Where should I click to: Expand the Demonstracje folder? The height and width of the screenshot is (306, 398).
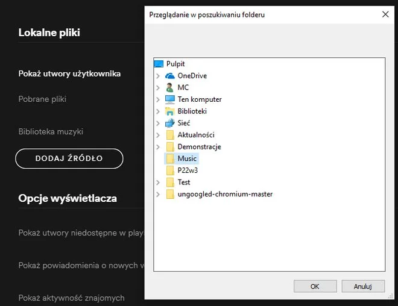(x=158, y=147)
